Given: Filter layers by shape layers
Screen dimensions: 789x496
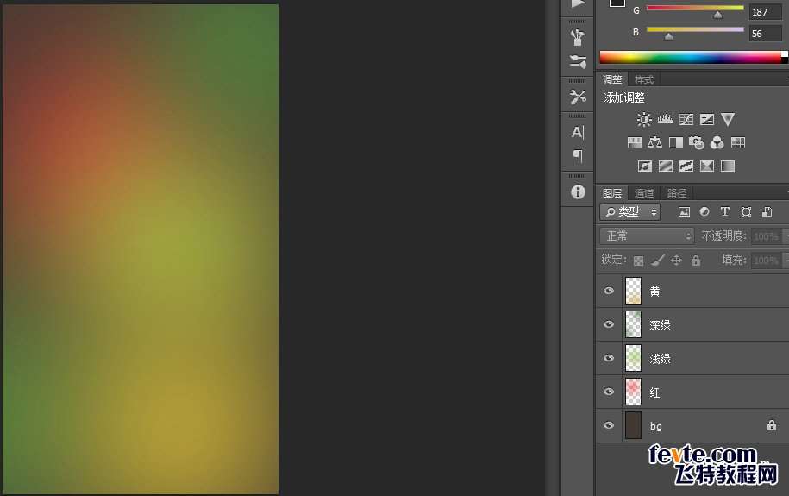Looking at the screenshot, I should point(746,212).
